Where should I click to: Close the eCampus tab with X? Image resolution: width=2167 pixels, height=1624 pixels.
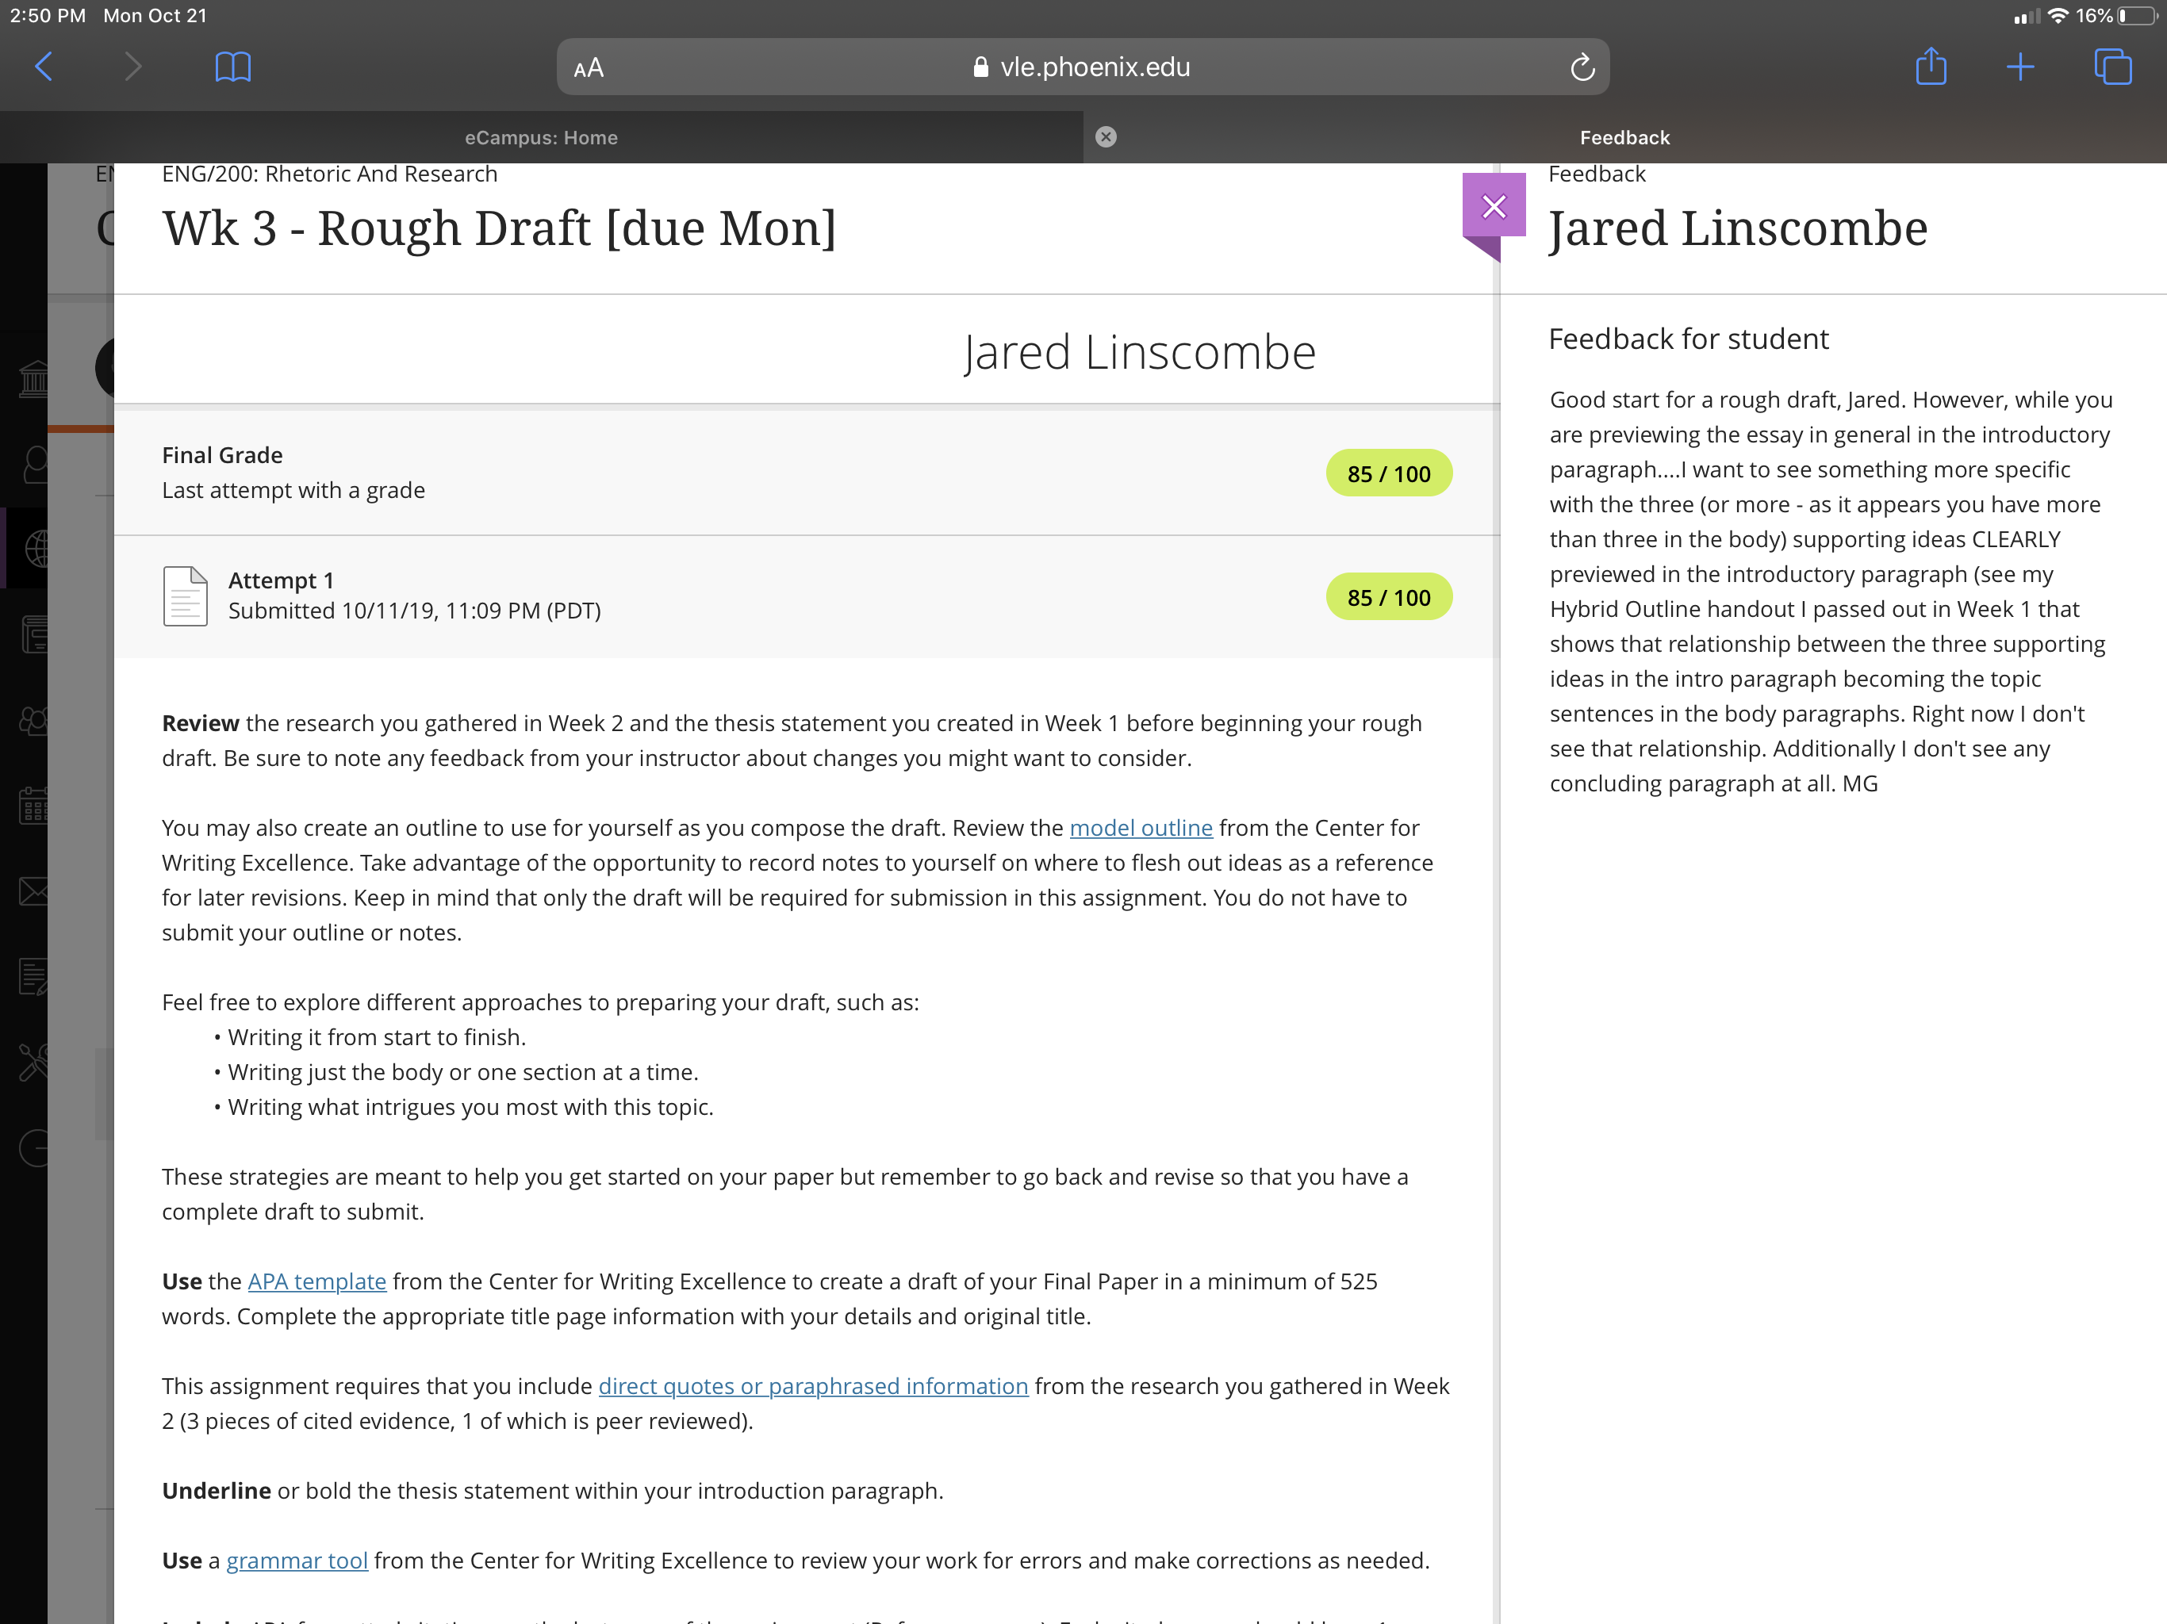1106,137
